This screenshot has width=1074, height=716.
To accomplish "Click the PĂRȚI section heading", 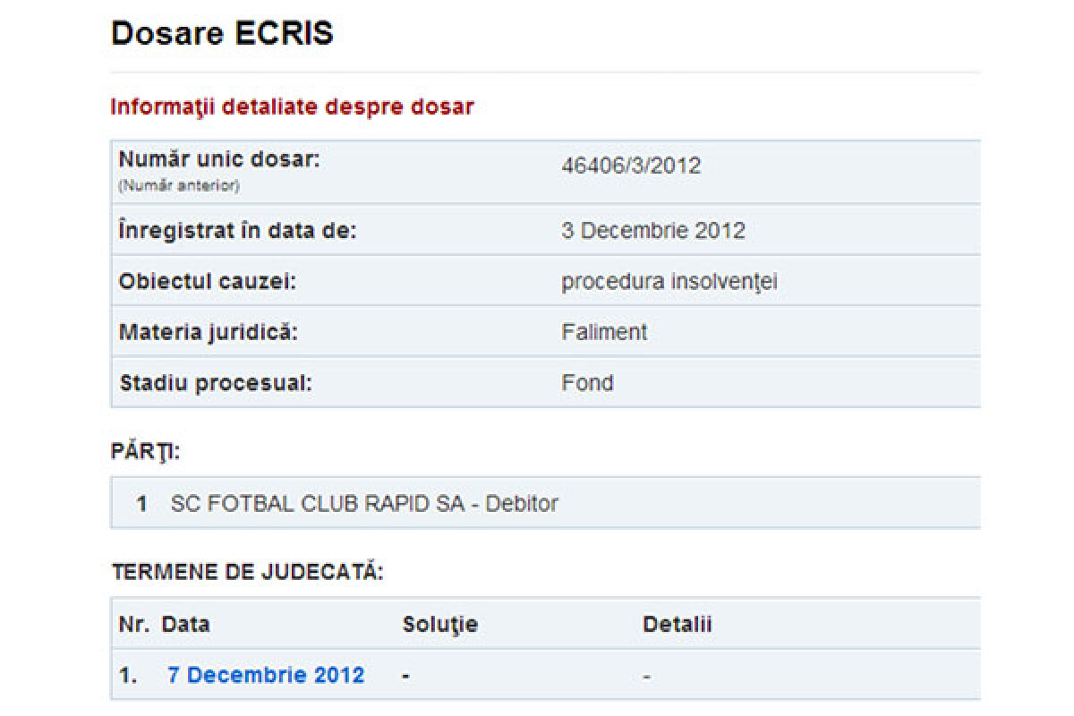I will tap(145, 452).
